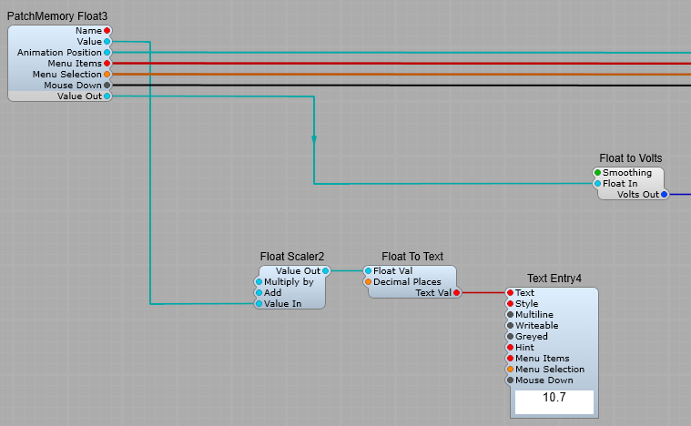Select the Value pin on PatchMemory Float3

click(107, 42)
